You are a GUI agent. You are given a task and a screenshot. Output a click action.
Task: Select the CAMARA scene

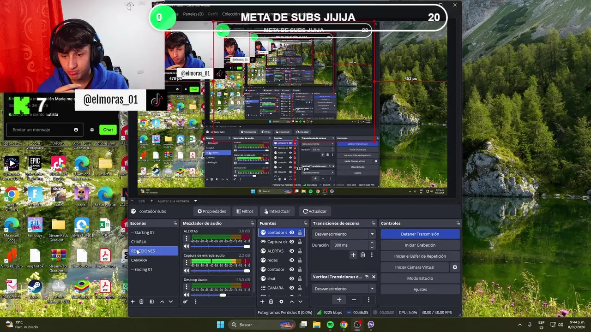[x=153, y=260]
